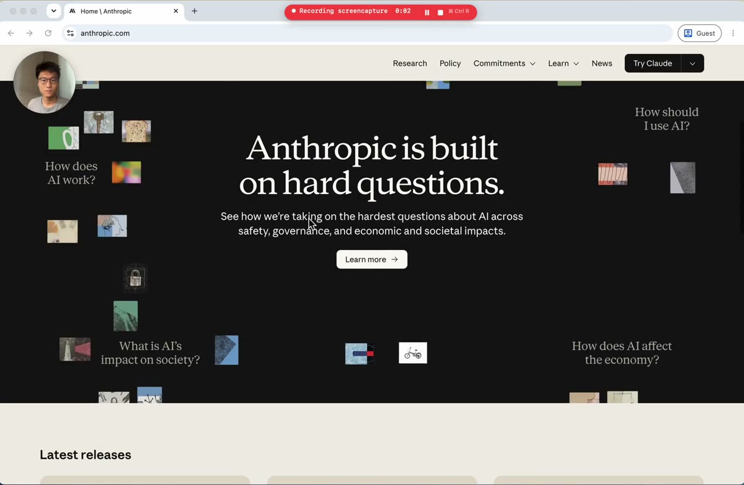
Task: Select "What is AI's impact on society?"
Action: click(x=150, y=353)
